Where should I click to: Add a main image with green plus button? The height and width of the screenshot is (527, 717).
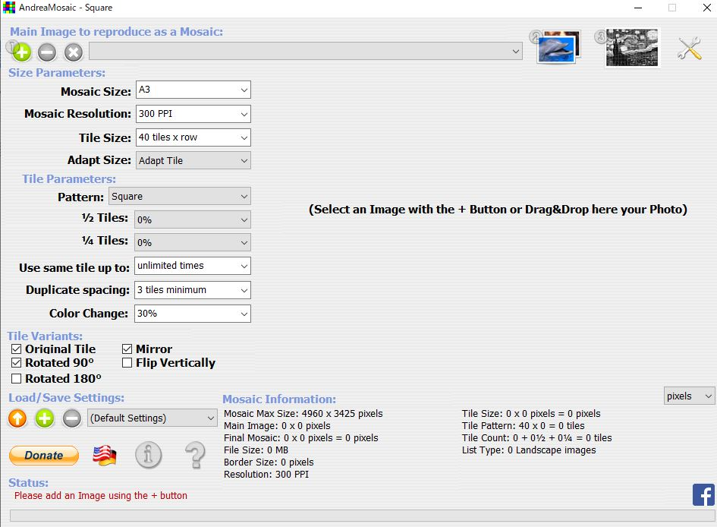click(21, 52)
